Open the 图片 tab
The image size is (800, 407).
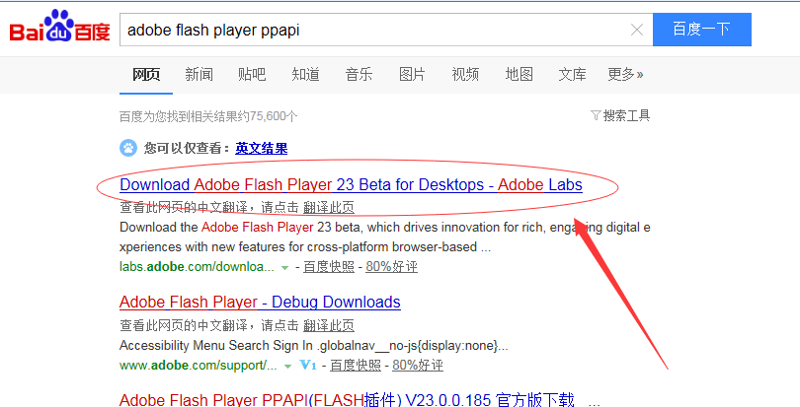coord(412,74)
